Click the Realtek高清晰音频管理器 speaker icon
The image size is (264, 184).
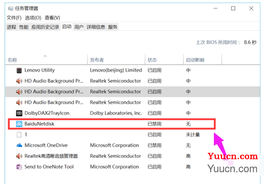pyautogui.click(x=19, y=156)
